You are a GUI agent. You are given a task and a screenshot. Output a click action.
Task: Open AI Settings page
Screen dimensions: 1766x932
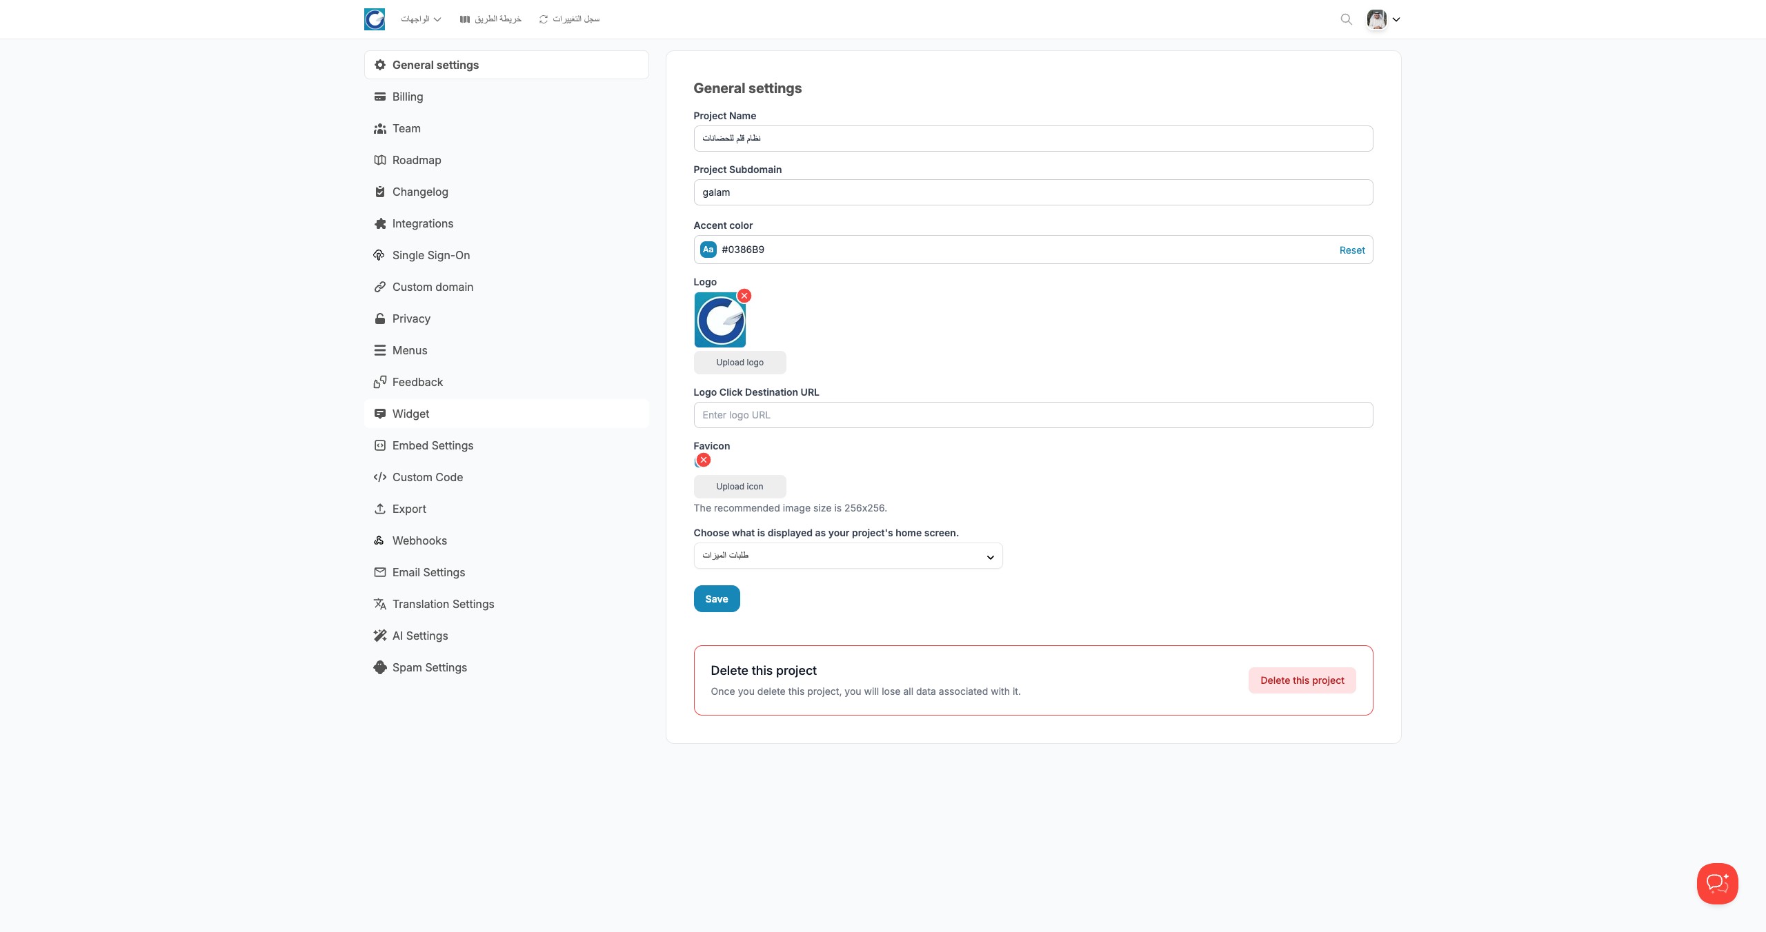[x=419, y=636]
